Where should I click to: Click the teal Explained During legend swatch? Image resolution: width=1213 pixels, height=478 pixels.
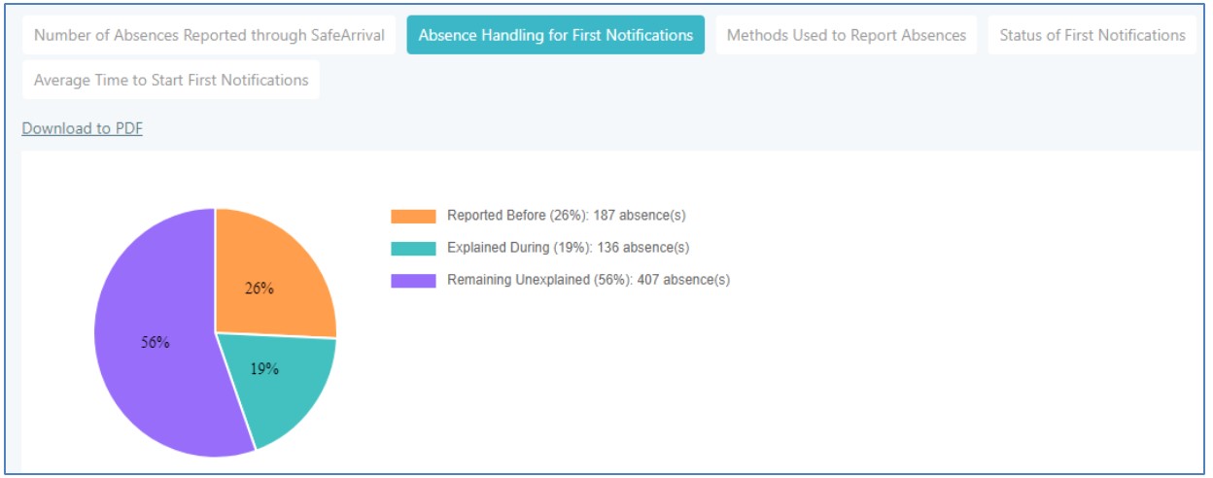click(x=413, y=249)
